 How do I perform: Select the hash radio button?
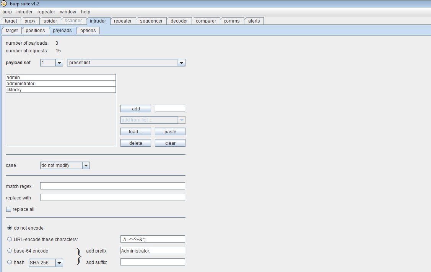(10, 262)
